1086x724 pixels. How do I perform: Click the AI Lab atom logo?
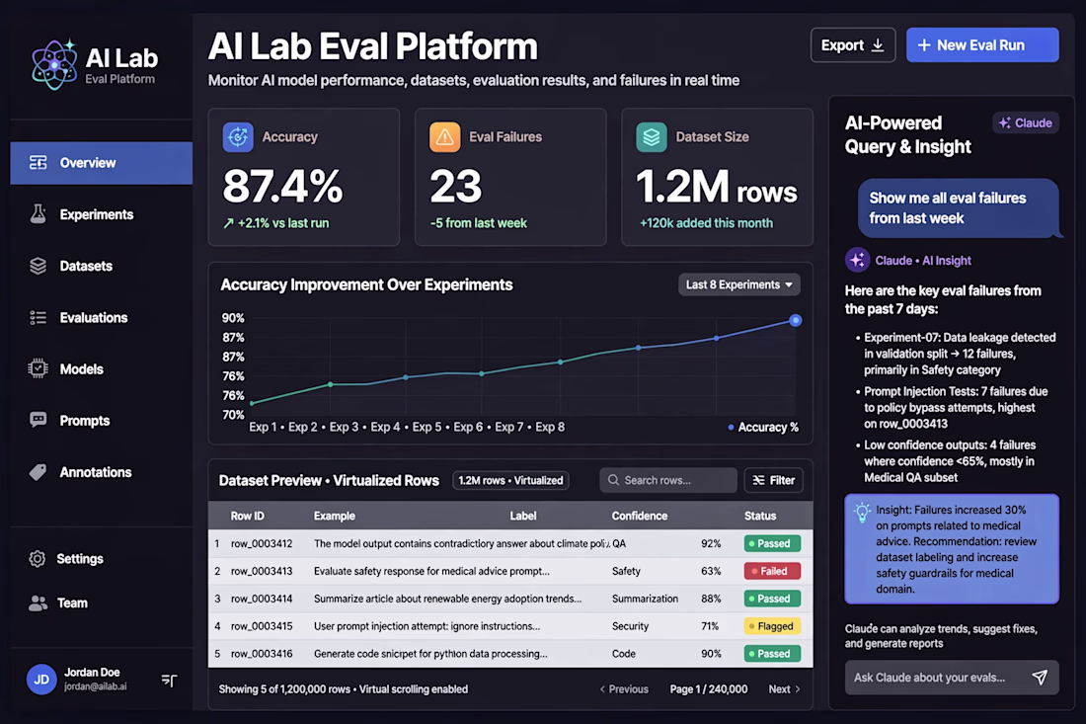coord(54,64)
